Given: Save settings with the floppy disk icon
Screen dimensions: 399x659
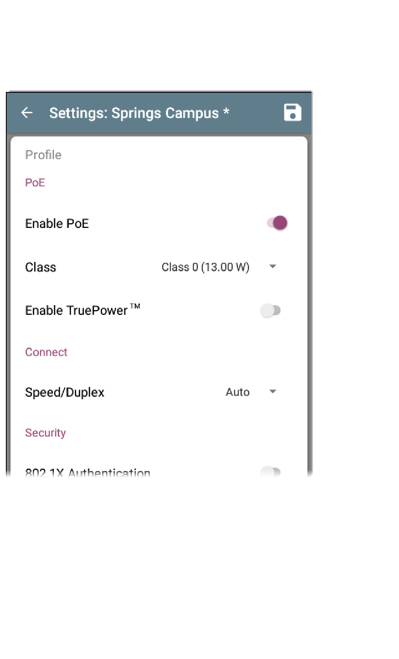Looking at the screenshot, I should 292,112.
